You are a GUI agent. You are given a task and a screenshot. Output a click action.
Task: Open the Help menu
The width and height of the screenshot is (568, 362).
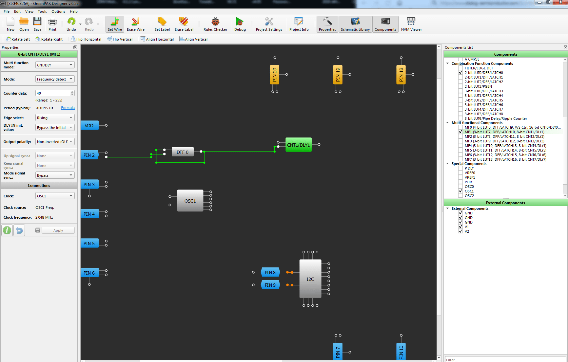click(x=74, y=11)
